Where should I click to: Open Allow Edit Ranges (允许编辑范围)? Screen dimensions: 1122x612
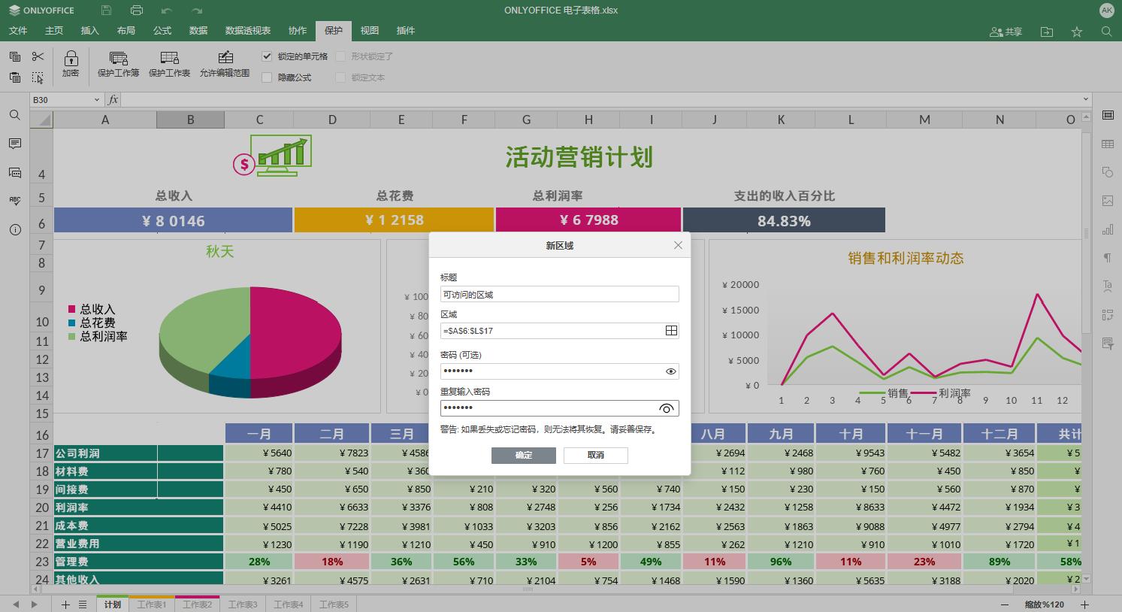pos(225,65)
